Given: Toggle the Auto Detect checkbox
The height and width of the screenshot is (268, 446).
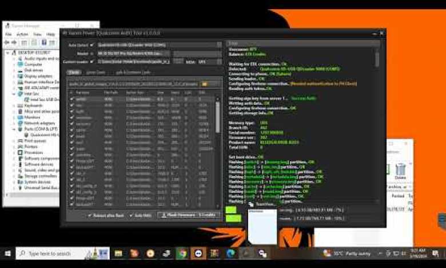Looking at the screenshot, I should pyautogui.click(x=92, y=44).
